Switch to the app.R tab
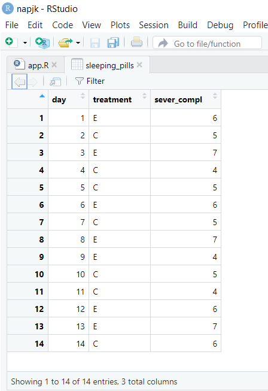This screenshot has height=391, width=268. (x=36, y=65)
